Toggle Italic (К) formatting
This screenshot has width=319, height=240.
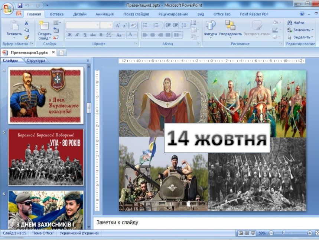point(77,35)
